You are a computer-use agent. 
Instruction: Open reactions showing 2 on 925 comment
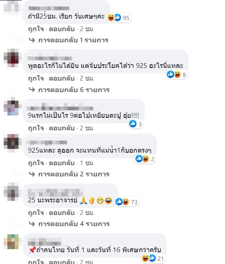click(x=145, y=159)
